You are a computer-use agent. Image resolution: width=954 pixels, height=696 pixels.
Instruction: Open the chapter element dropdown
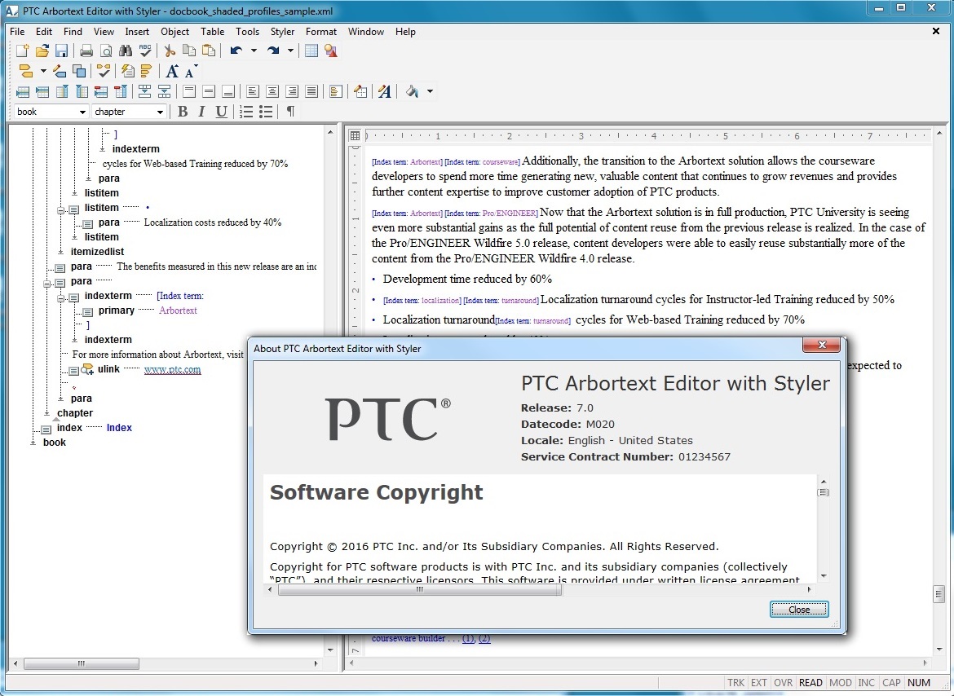click(159, 112)
